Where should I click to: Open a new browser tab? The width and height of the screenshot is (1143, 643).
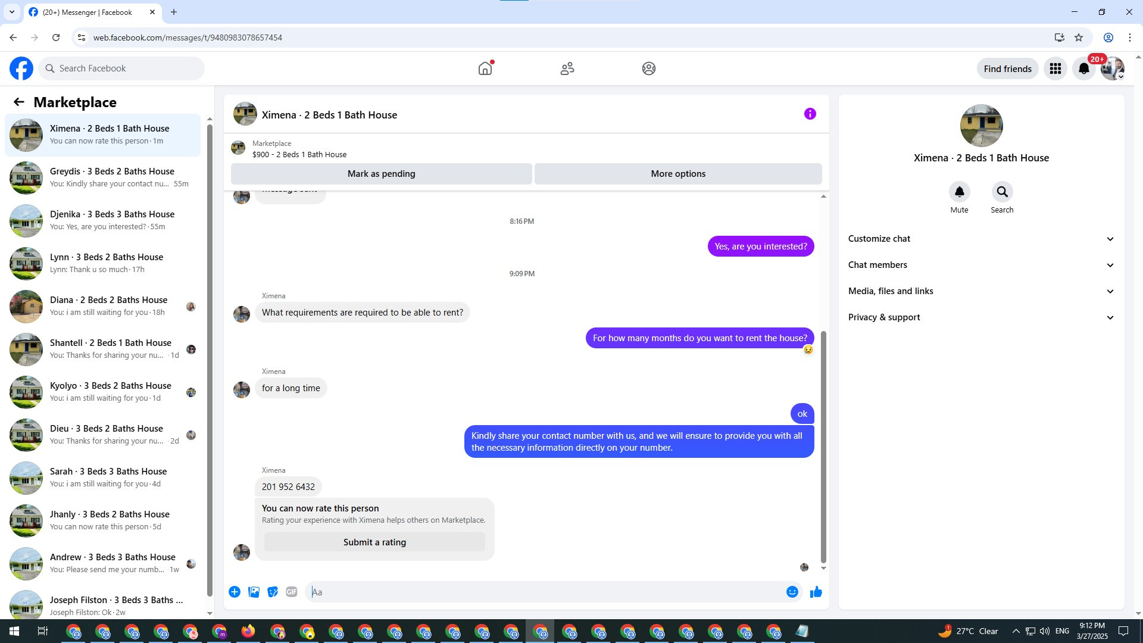click(174, 12)
